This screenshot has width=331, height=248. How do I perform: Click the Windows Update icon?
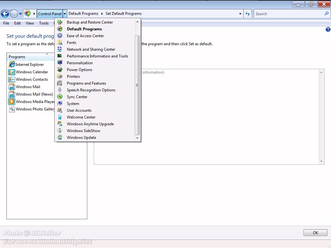coord(60,137)
